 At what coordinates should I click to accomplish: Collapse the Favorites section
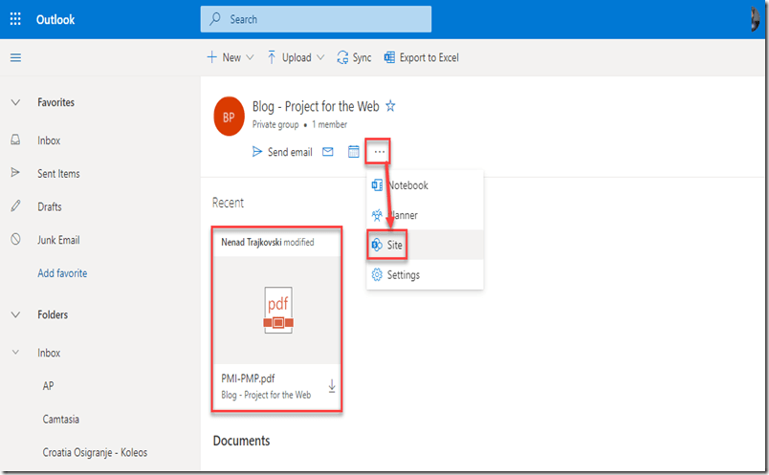[x=15, y=102]
